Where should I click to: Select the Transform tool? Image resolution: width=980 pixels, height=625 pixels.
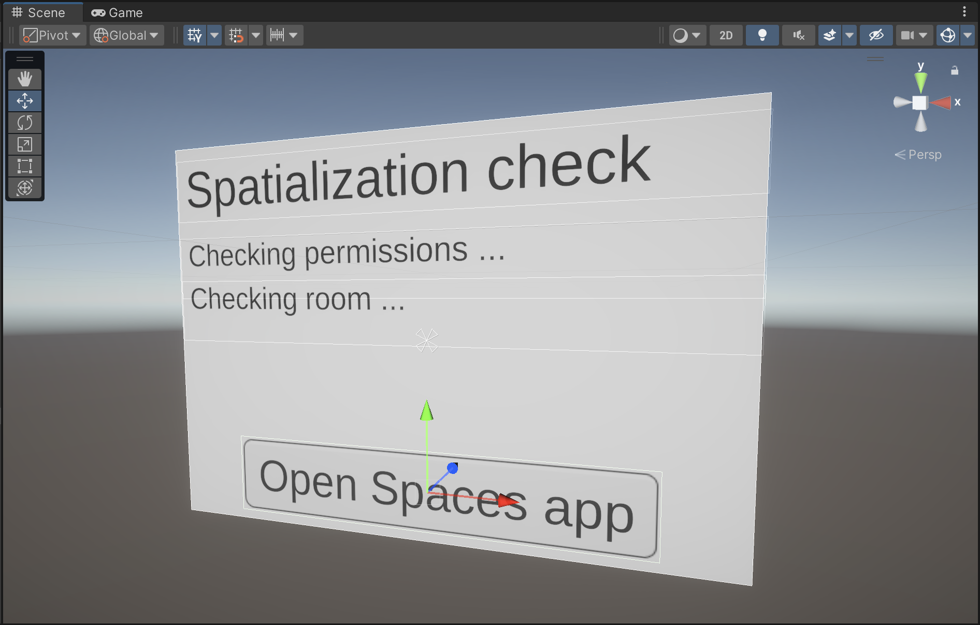click(25, 188)
